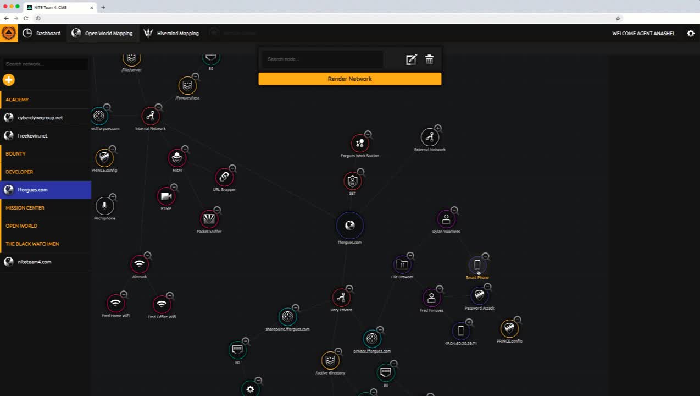
Task: Select the central fforgues.com globe node
Action: point(350,226)
